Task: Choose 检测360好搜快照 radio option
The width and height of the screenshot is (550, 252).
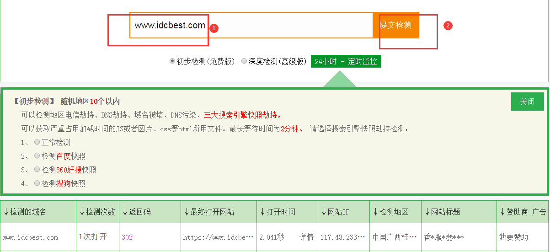Action: (37, 170)
